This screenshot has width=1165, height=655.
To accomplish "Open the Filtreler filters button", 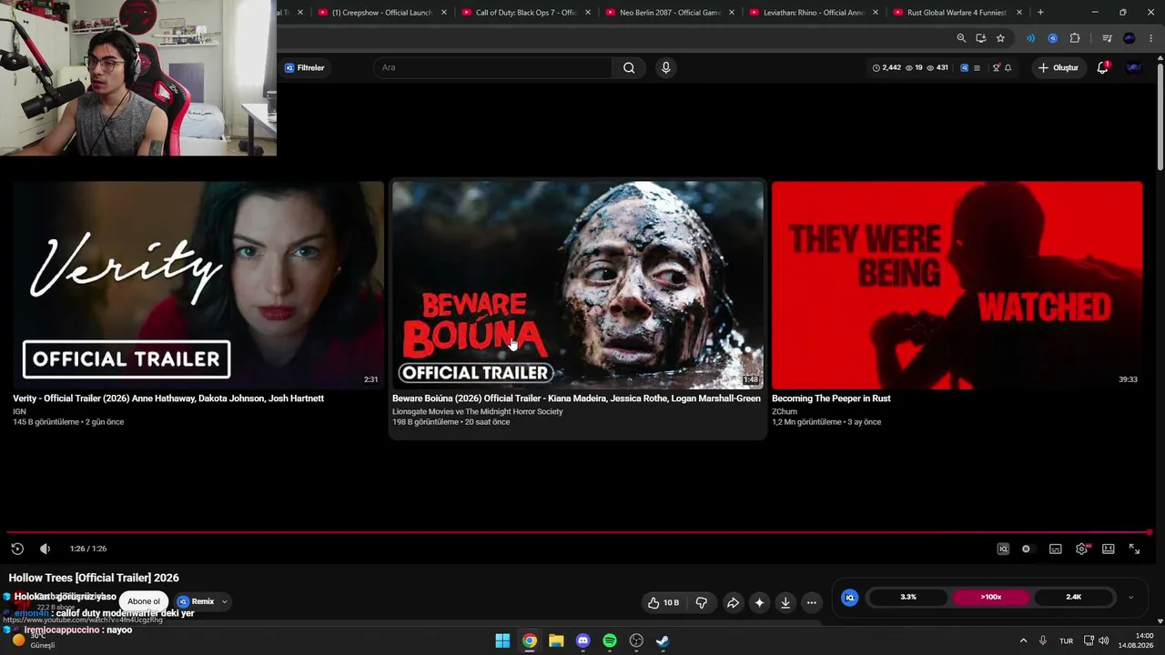I will [304, 67].
